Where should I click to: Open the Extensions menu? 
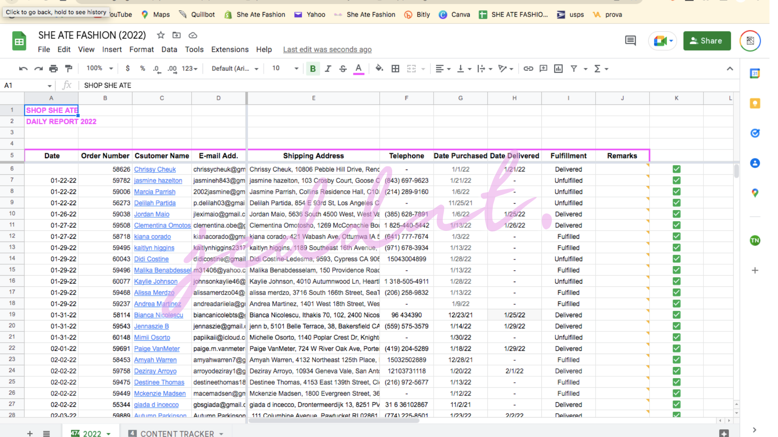tap(230, 49)
